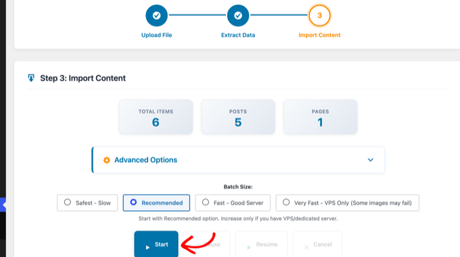
Task: Select the Recommended batch size option
Action: pos(156,203)
